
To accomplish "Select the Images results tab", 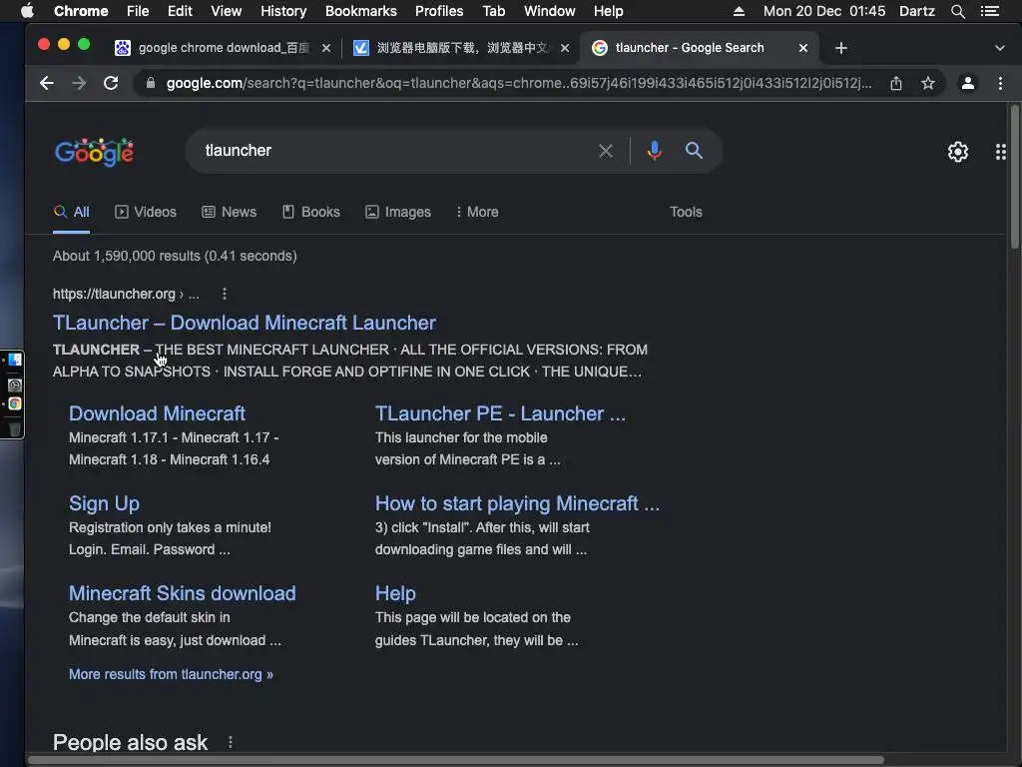I will point(398,212).
